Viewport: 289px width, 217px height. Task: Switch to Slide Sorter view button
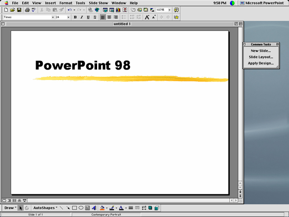[14, 200]
